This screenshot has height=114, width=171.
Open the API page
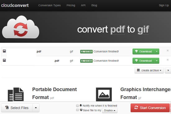(x=83, y=6)
